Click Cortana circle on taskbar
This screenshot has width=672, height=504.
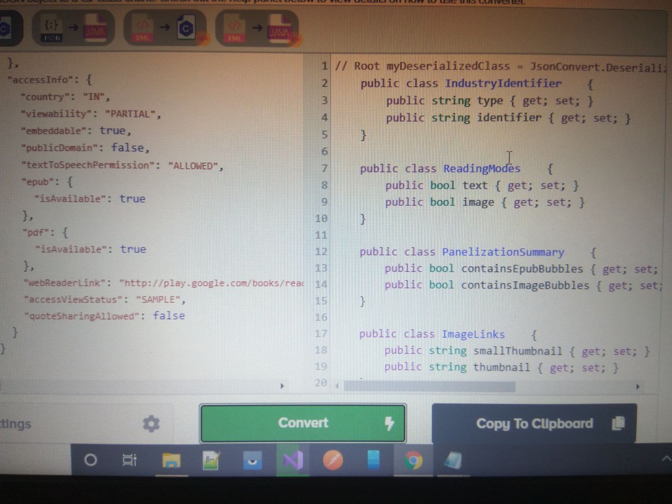pos(90,460)
